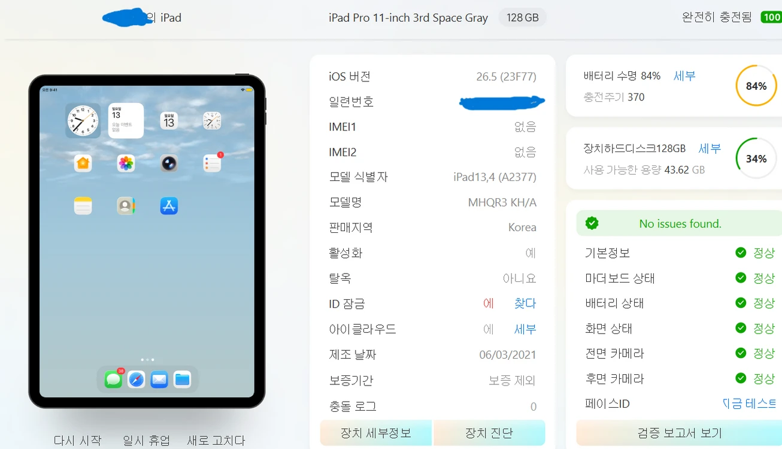Click the 활성화 value 예
Screen dimensions: 782x449
click(x=531, y=253)
